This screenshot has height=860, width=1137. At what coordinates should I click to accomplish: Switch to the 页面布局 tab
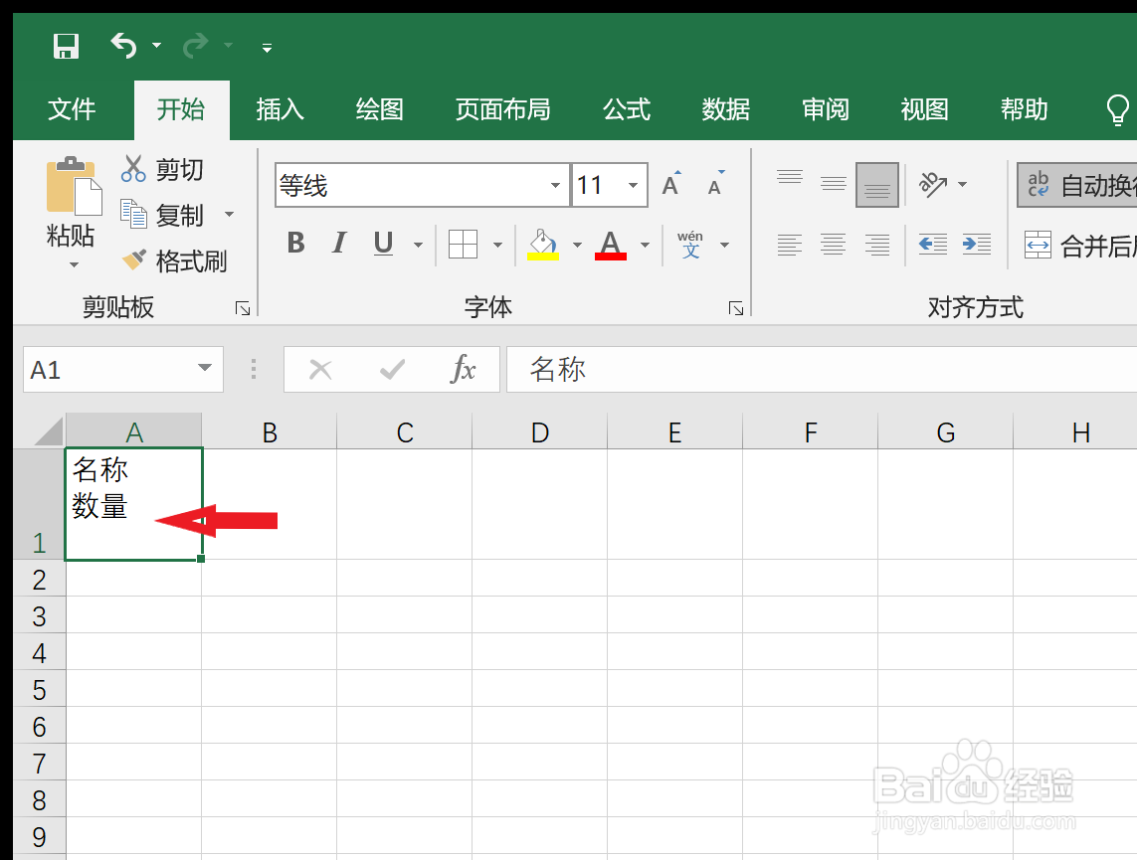click(x=502, y=109)
